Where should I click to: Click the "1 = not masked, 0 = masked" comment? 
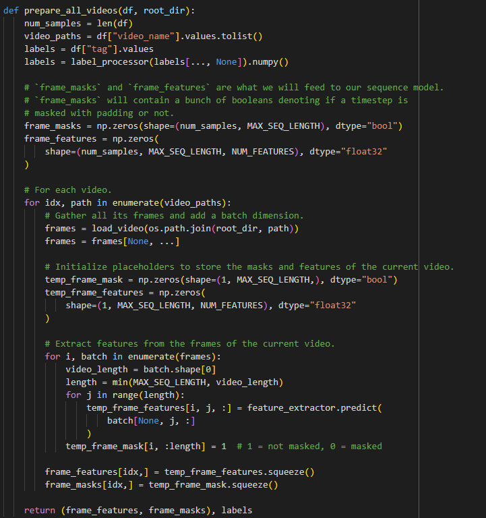pos(309,446)
